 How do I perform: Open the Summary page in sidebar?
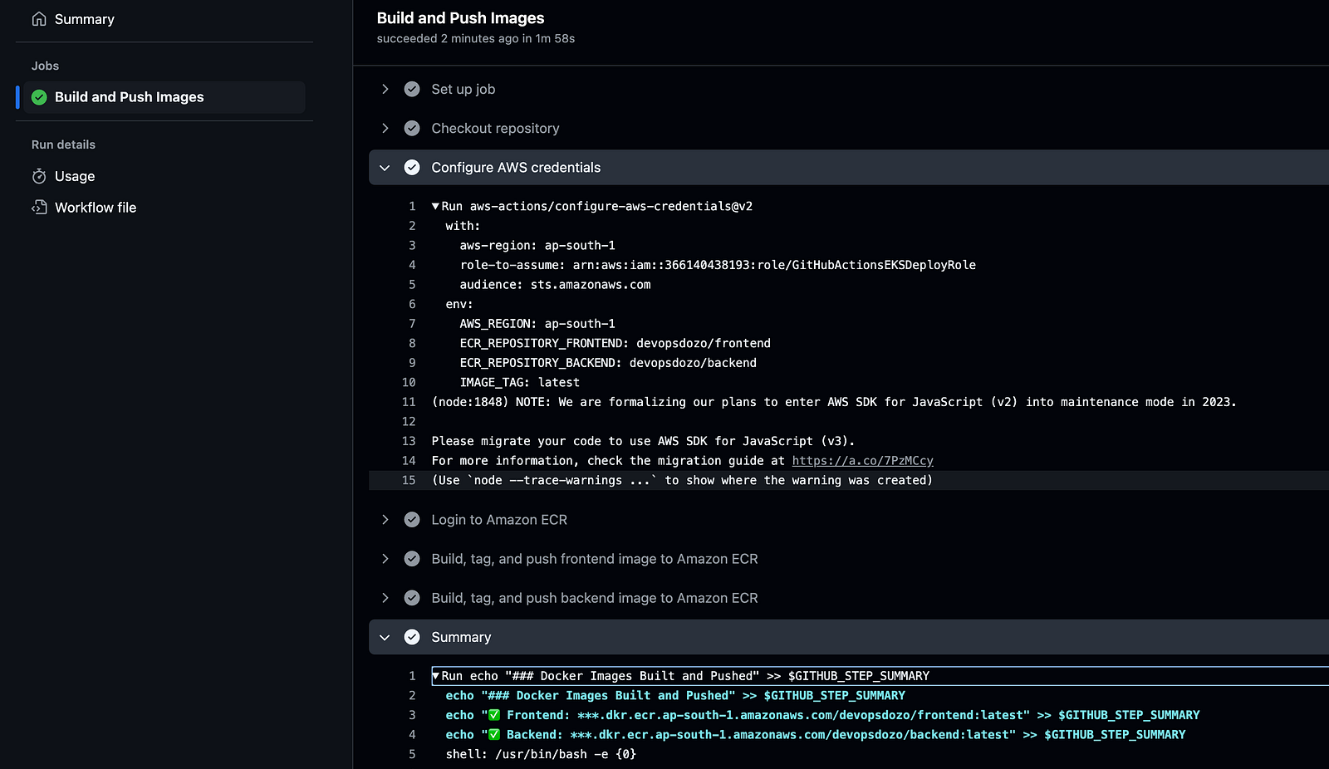84,19
